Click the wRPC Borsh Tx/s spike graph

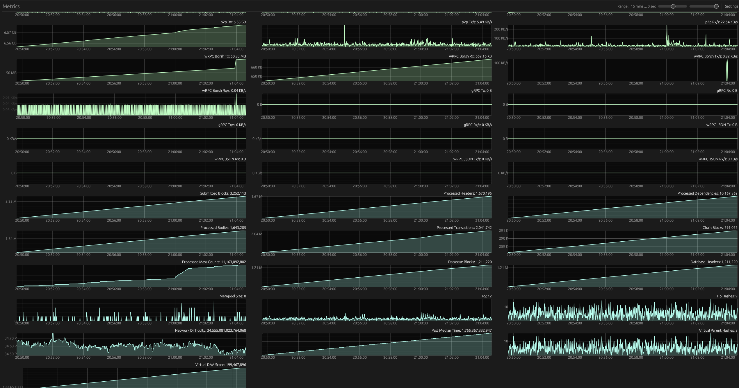622,70
